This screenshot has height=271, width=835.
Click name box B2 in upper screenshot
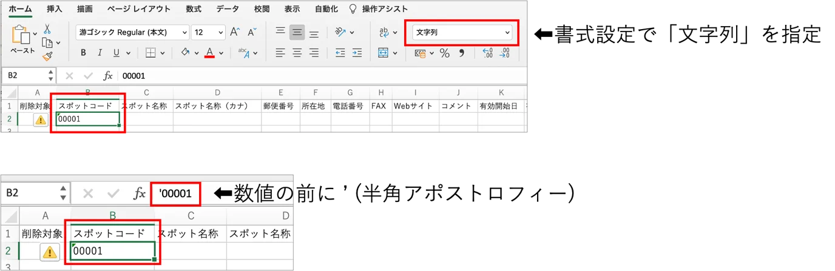(x=29, y=76)
